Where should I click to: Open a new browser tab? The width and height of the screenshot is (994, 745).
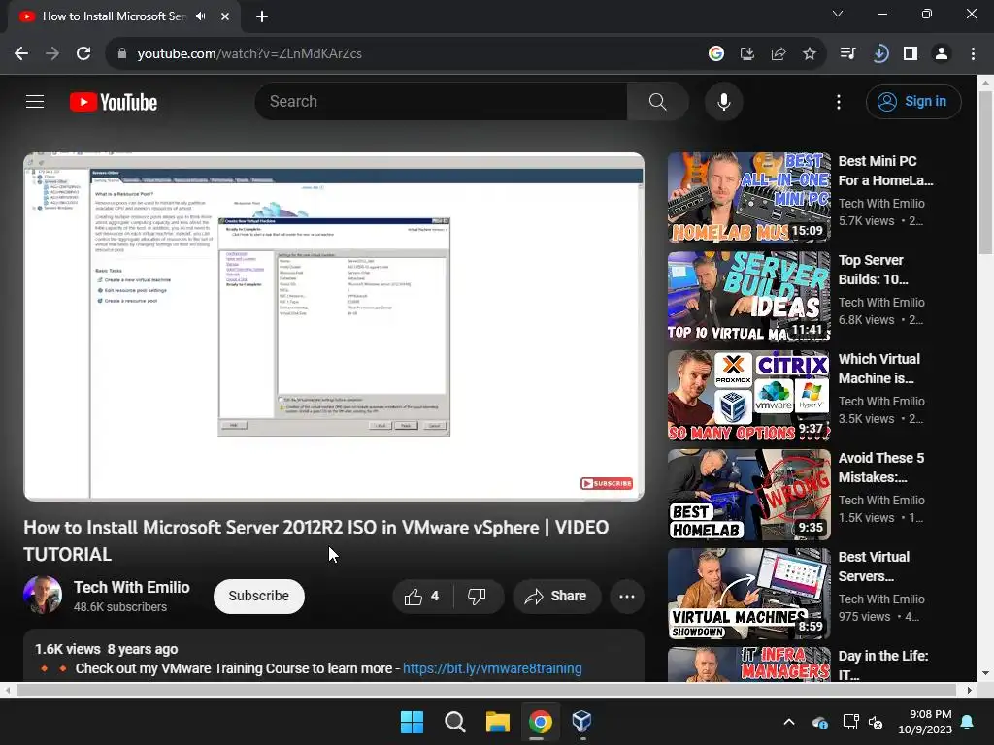coord(262,16)
